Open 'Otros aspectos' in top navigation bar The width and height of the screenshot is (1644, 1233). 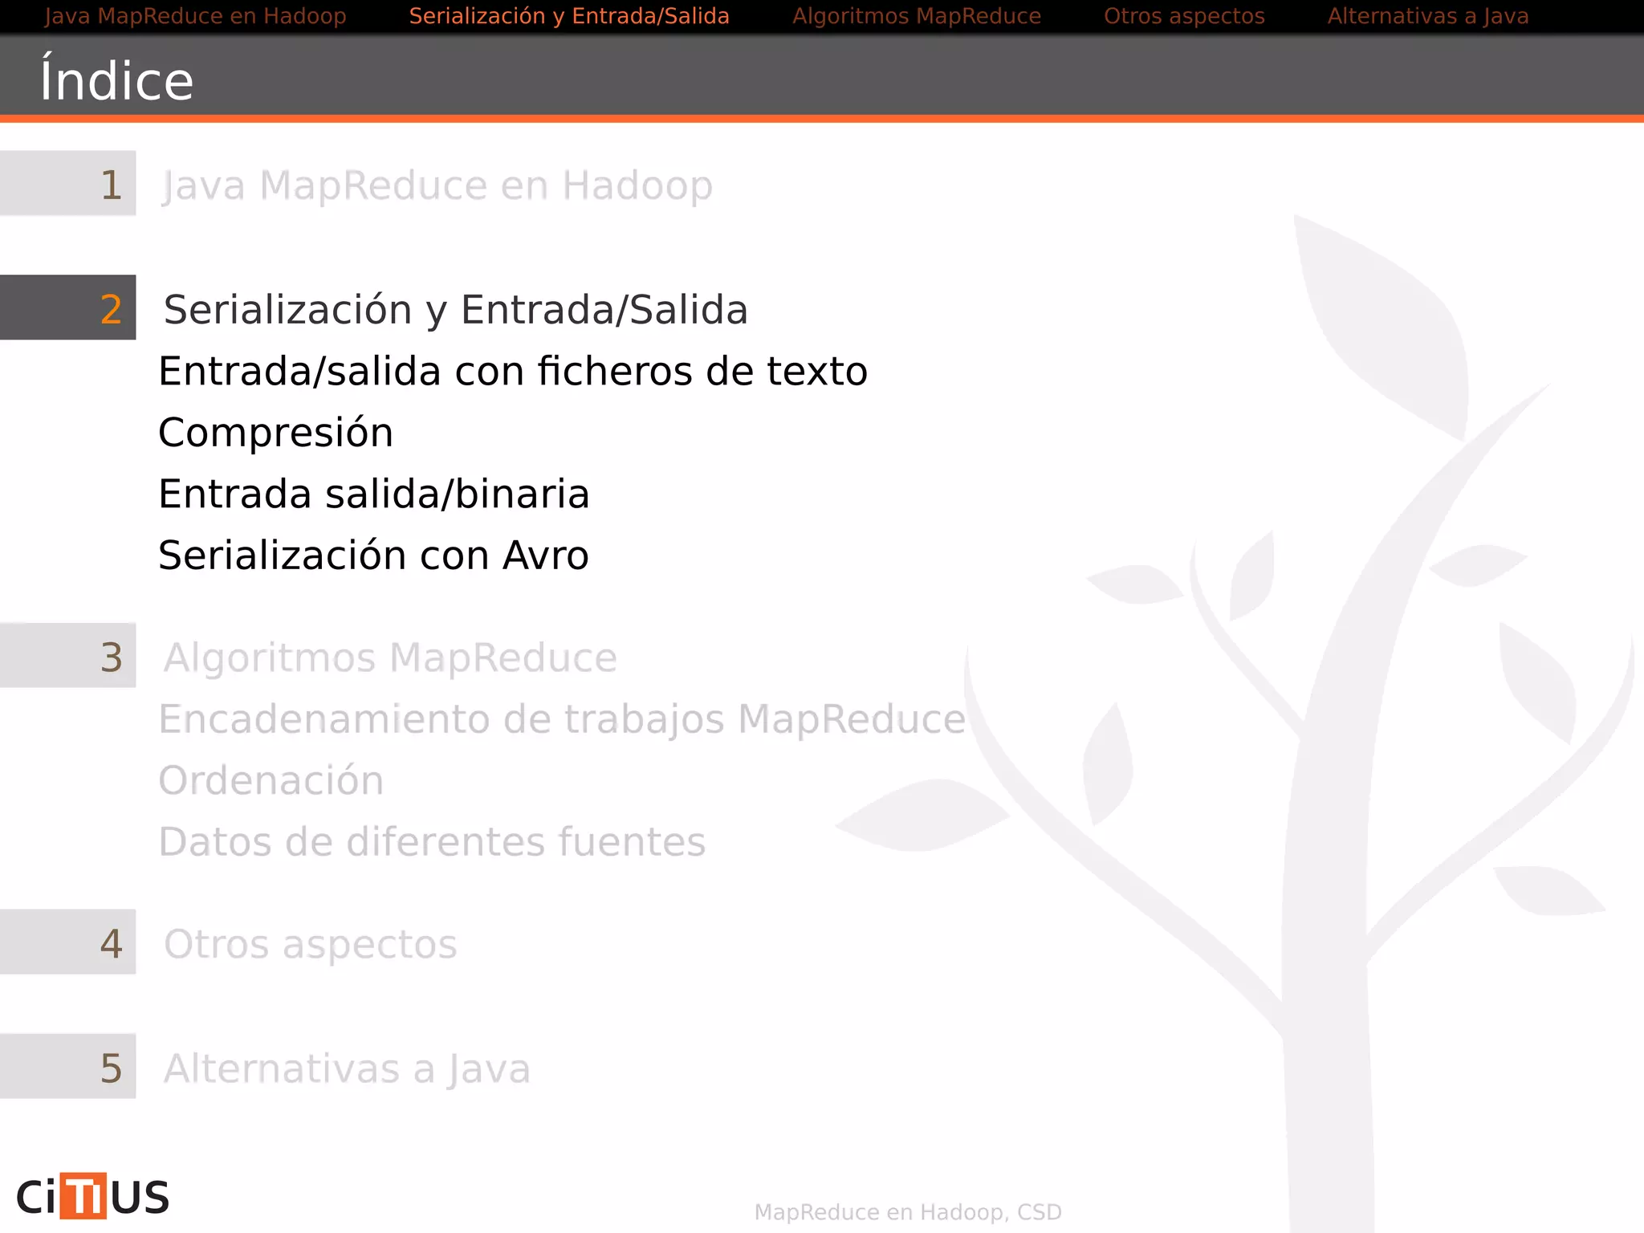pos(1184,16)
